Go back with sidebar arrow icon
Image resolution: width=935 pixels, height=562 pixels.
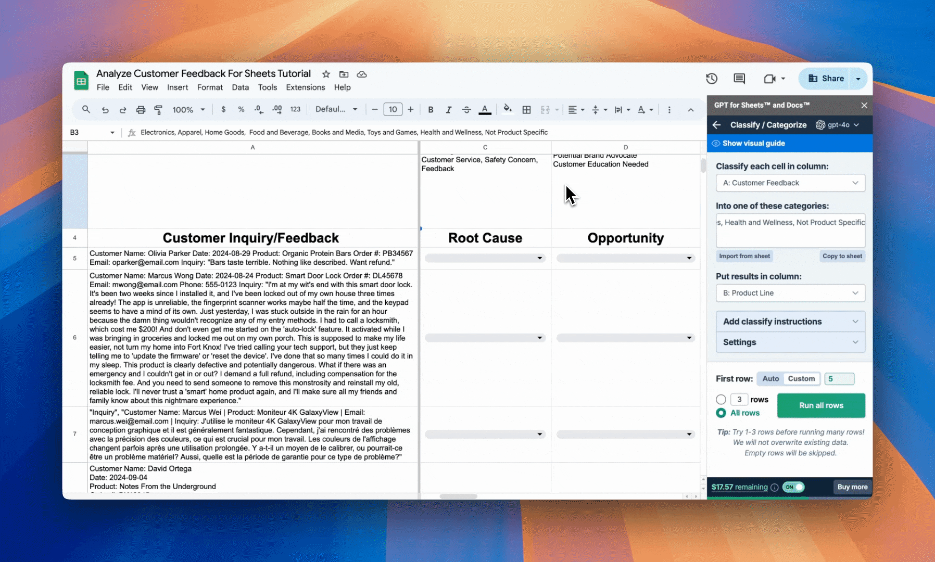717,125
